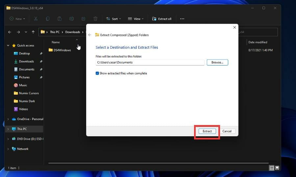Click the Rename icon in toolbar

click(x=71, y=19)
